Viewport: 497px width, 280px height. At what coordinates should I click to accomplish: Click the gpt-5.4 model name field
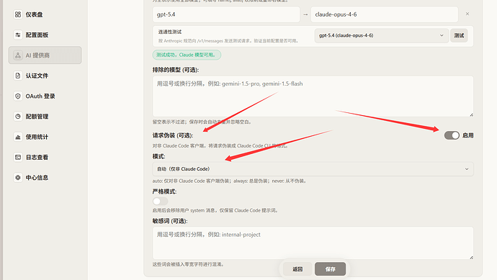click(x=226, y=14)
